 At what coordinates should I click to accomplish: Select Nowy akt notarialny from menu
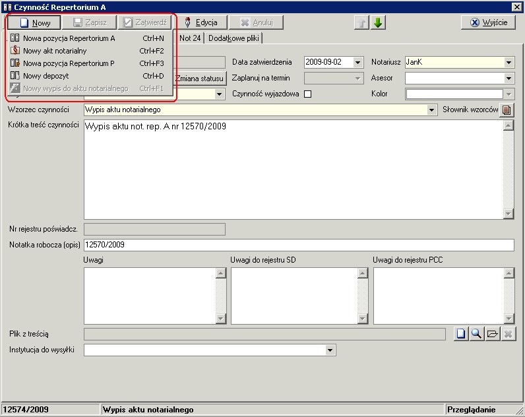(x=55, y=51)
